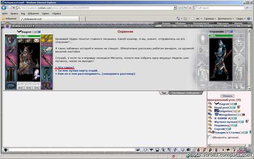
Task: Open the Безопасность toolbar dropdown
Action: (226, 19)
